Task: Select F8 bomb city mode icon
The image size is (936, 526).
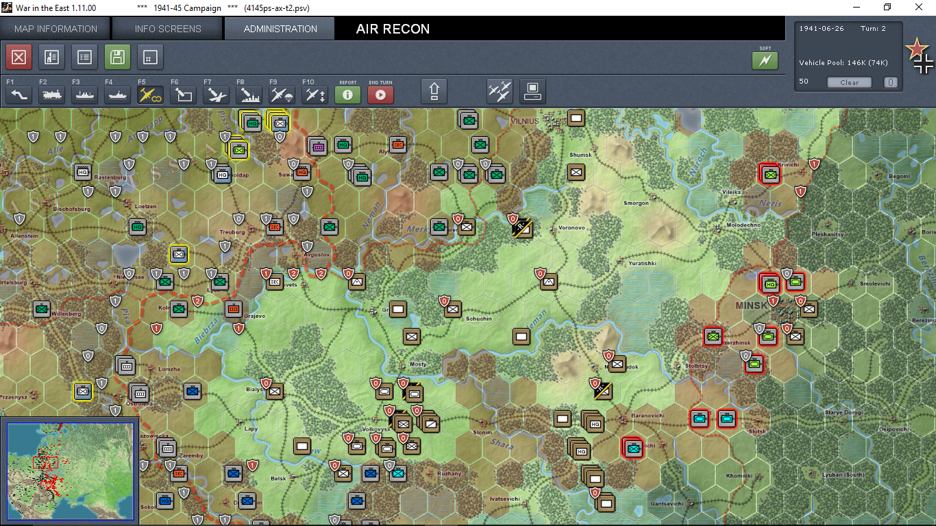Action: [x=249, y=95]
